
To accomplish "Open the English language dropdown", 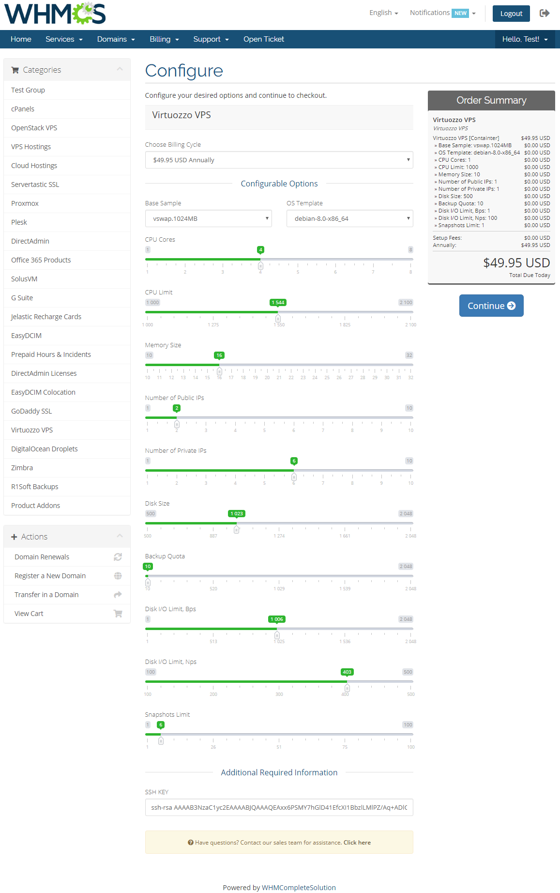I will click(383, 13).
